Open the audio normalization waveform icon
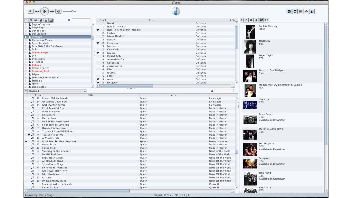Image resolution: width=352 pixels, height=198 pixels. point(307,11)
